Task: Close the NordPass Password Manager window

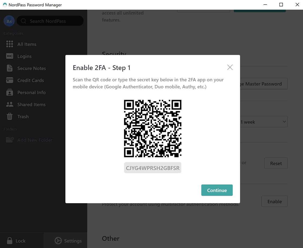Action: pyautogui.click(x=297, y=5)
